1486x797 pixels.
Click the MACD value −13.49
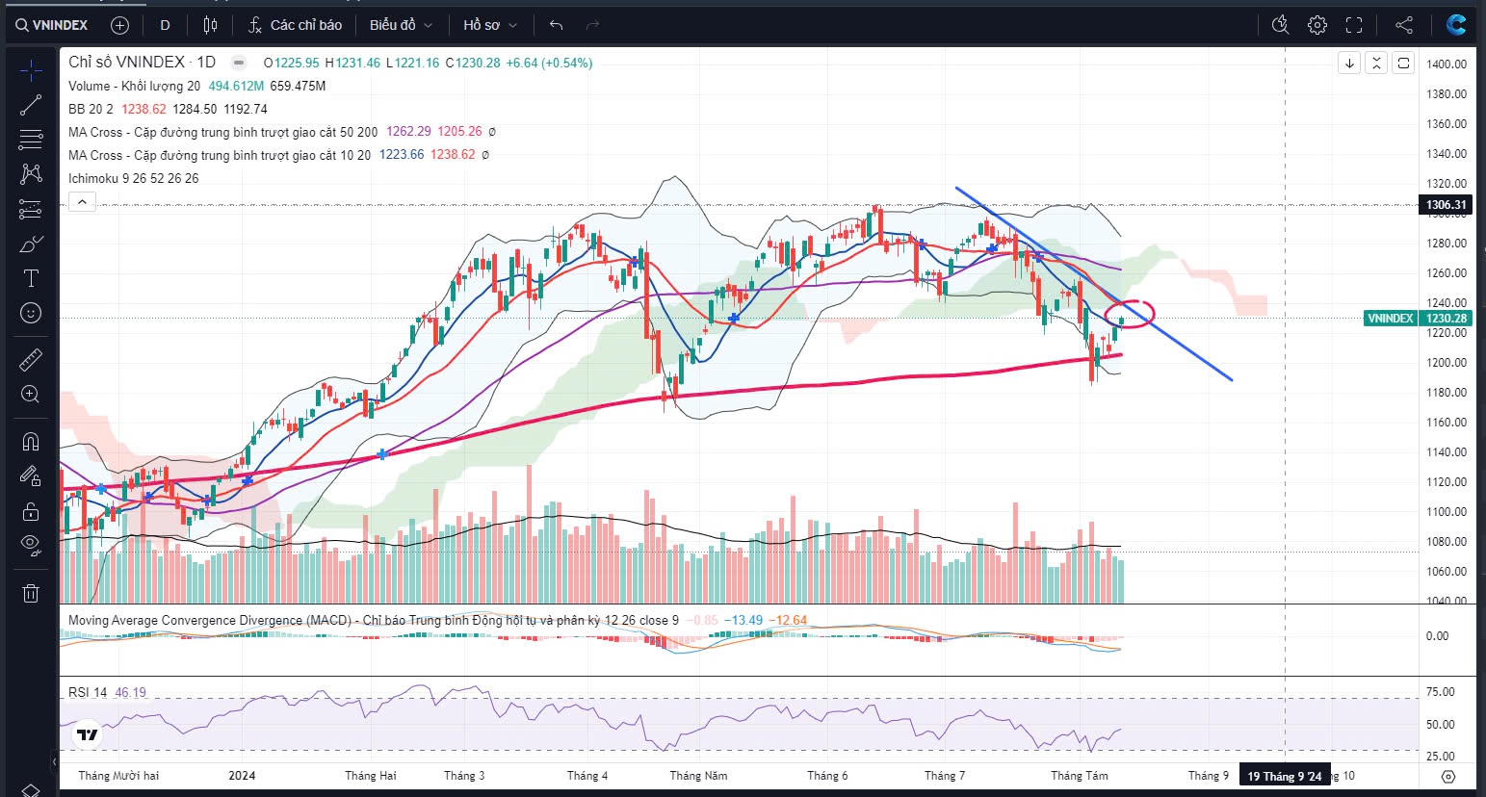(743, 620)
